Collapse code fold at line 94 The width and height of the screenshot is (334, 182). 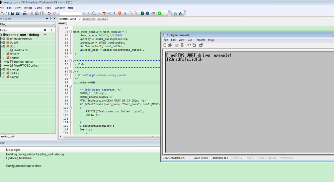coord(70,86)
